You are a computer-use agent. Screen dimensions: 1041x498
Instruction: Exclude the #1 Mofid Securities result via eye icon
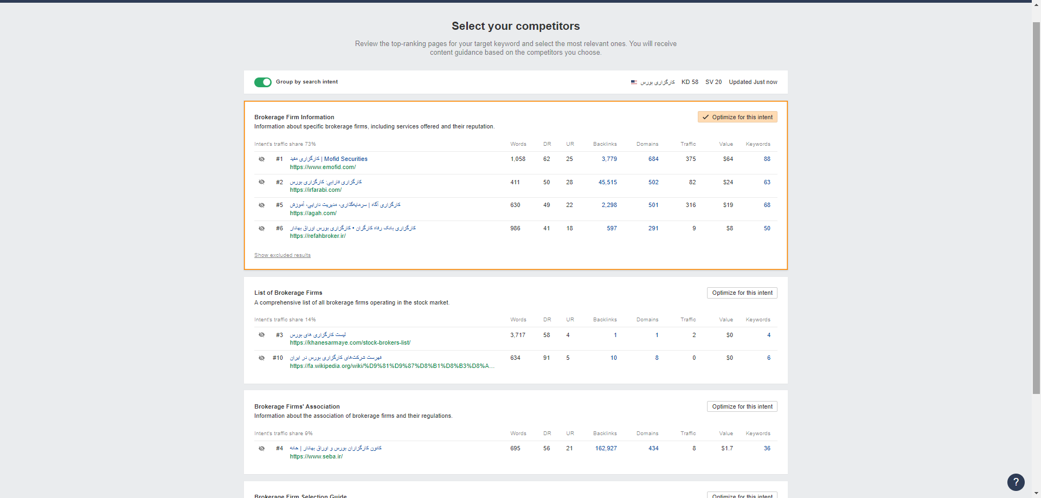(262, 159)
